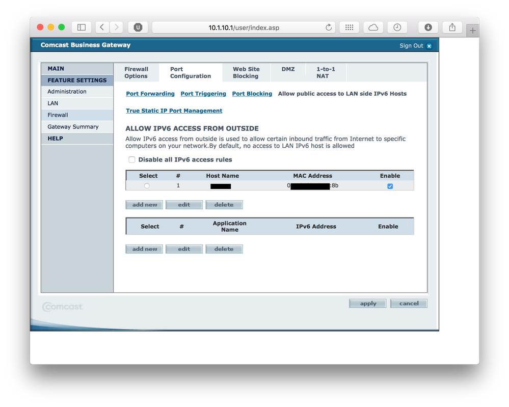The width and height of the screenshot is (509, 407).
Task: Show browsing history clock icon
Action: tap(397, 28)
